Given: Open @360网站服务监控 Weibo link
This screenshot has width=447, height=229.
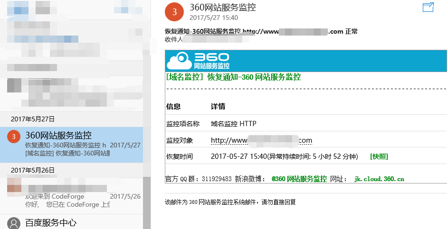Looking at the screenshot, I should (299, 179).
